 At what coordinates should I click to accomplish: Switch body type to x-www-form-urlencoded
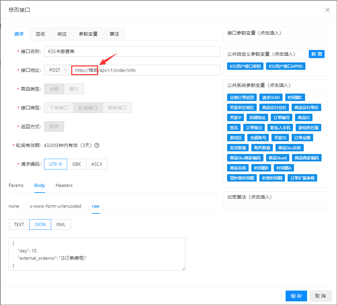click(x=55, y=206)
